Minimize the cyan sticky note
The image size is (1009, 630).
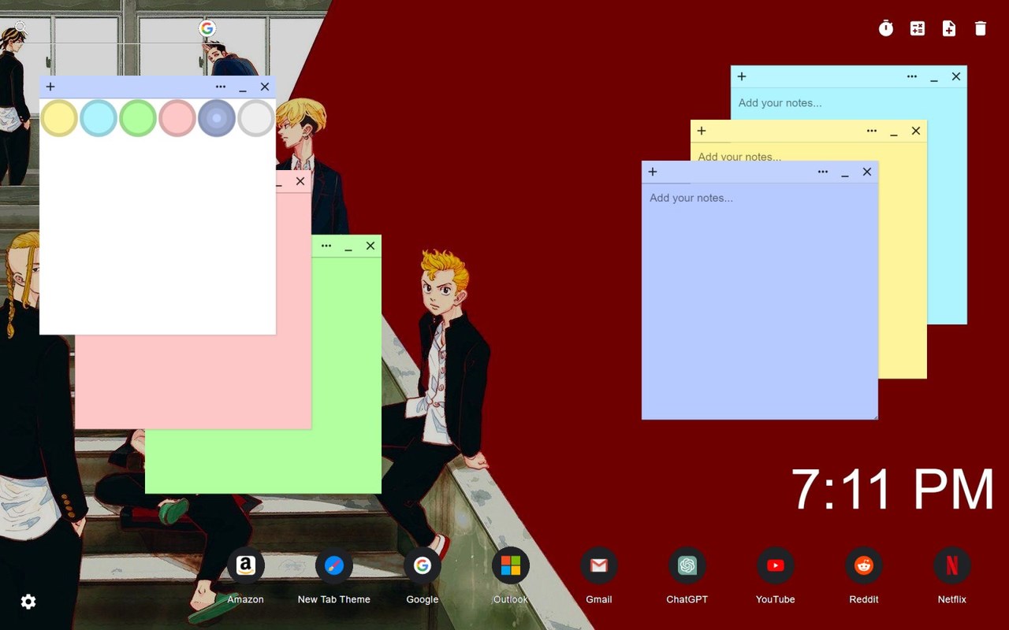click(x=934, y=78)
